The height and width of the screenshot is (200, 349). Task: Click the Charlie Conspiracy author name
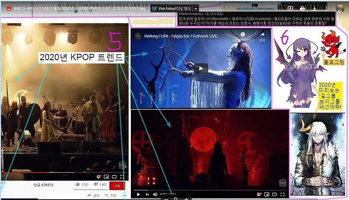click(191, 14)
